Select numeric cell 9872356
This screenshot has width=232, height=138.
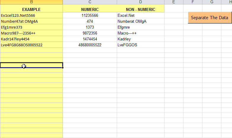coord(90,33)
